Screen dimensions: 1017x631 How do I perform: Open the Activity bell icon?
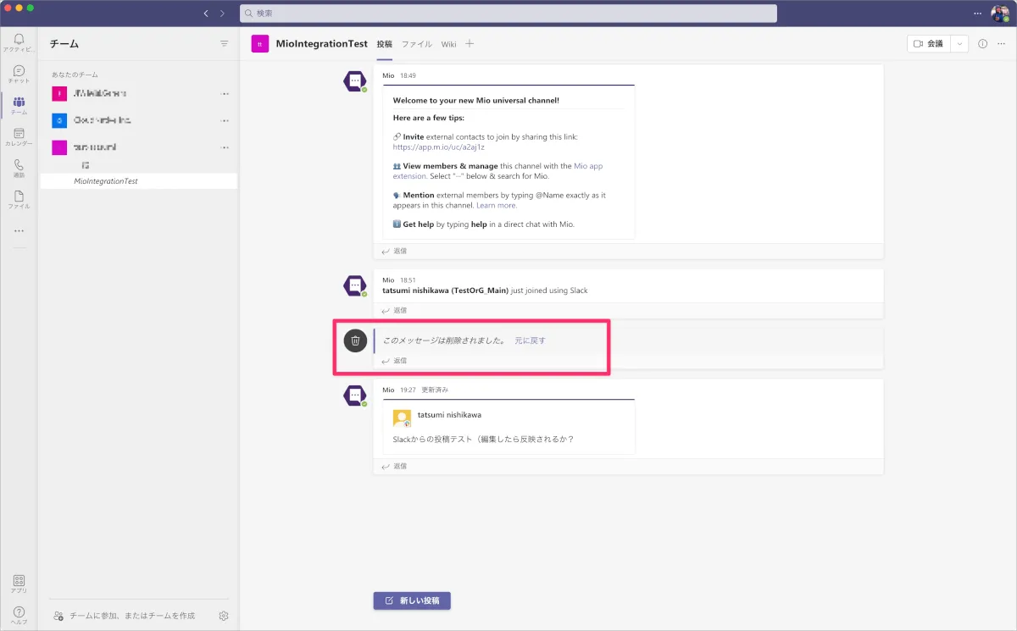coord(19,41)
